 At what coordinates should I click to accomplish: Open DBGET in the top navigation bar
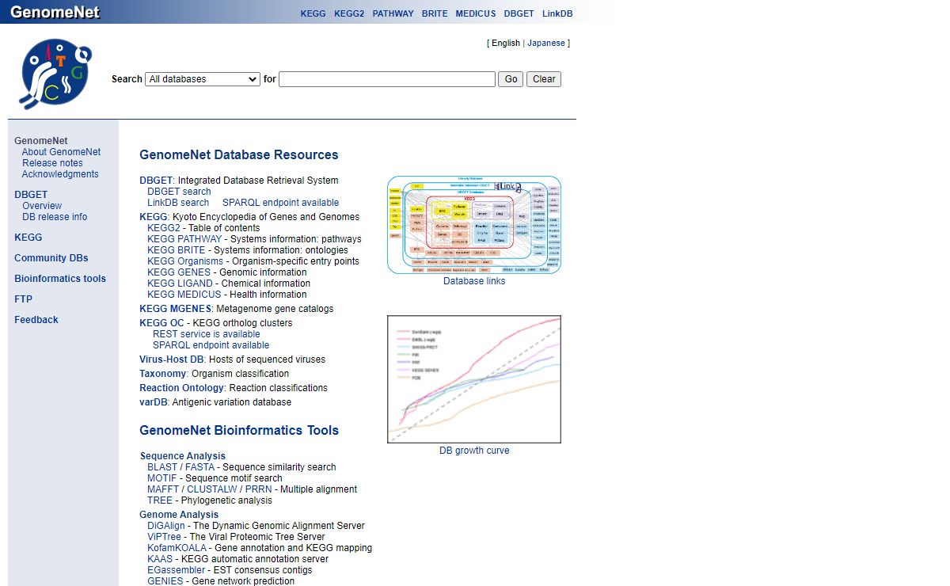coord(519,13)
